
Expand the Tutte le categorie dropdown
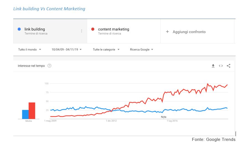(106, 50)
